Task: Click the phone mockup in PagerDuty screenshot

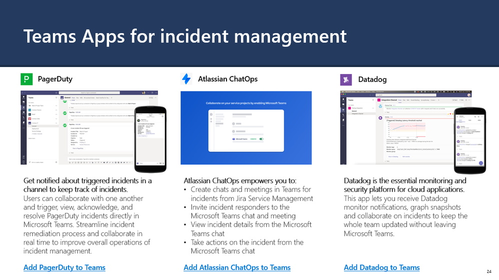Action: (150, 139)
